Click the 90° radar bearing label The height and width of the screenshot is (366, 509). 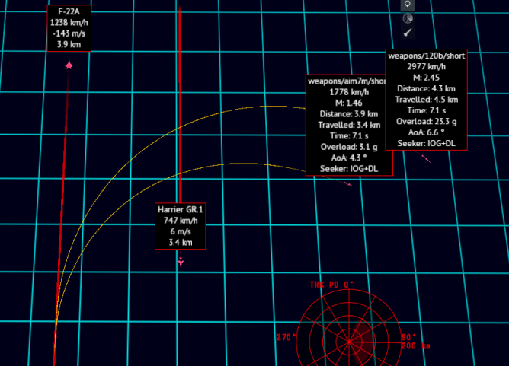pyautogui.click(x=408, y=337)
